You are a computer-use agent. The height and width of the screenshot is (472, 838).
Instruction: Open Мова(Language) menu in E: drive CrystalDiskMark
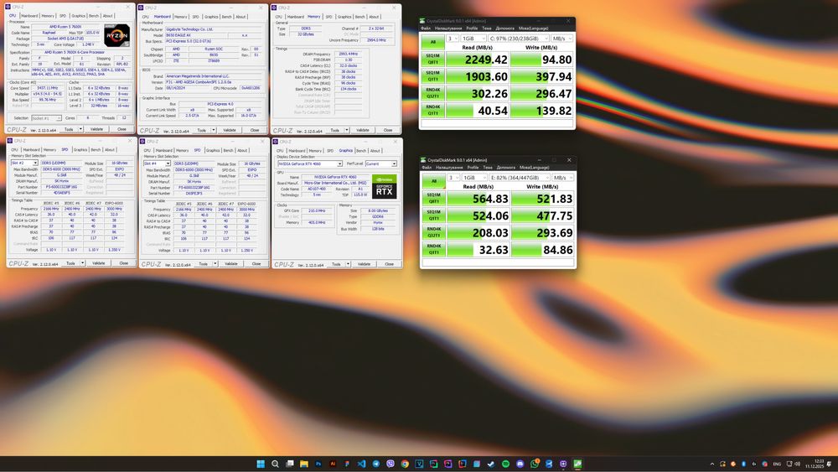tap(535, 168)
